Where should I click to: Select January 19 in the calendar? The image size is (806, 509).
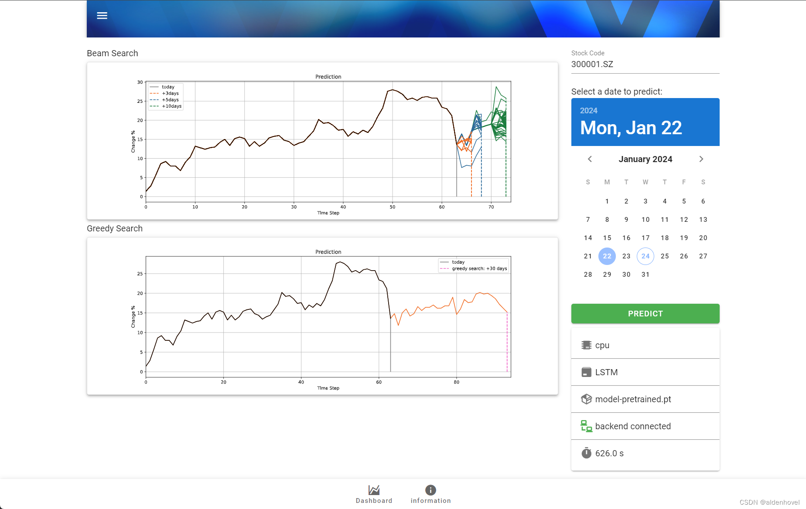click(x=683, y=238)
